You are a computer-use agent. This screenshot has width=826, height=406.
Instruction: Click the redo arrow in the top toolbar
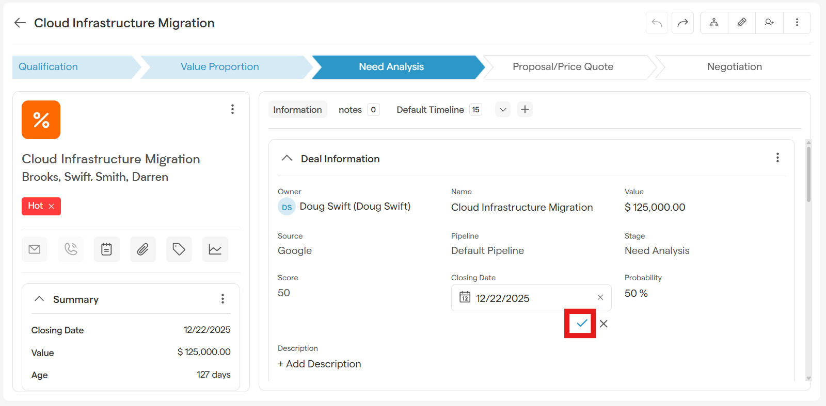pos(682,23)
